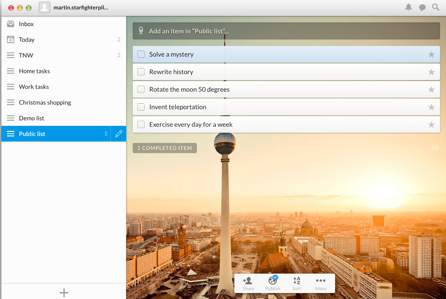Check off "Rewrite history" task
This screenshot has height=299, width=446.
[141, 72]
